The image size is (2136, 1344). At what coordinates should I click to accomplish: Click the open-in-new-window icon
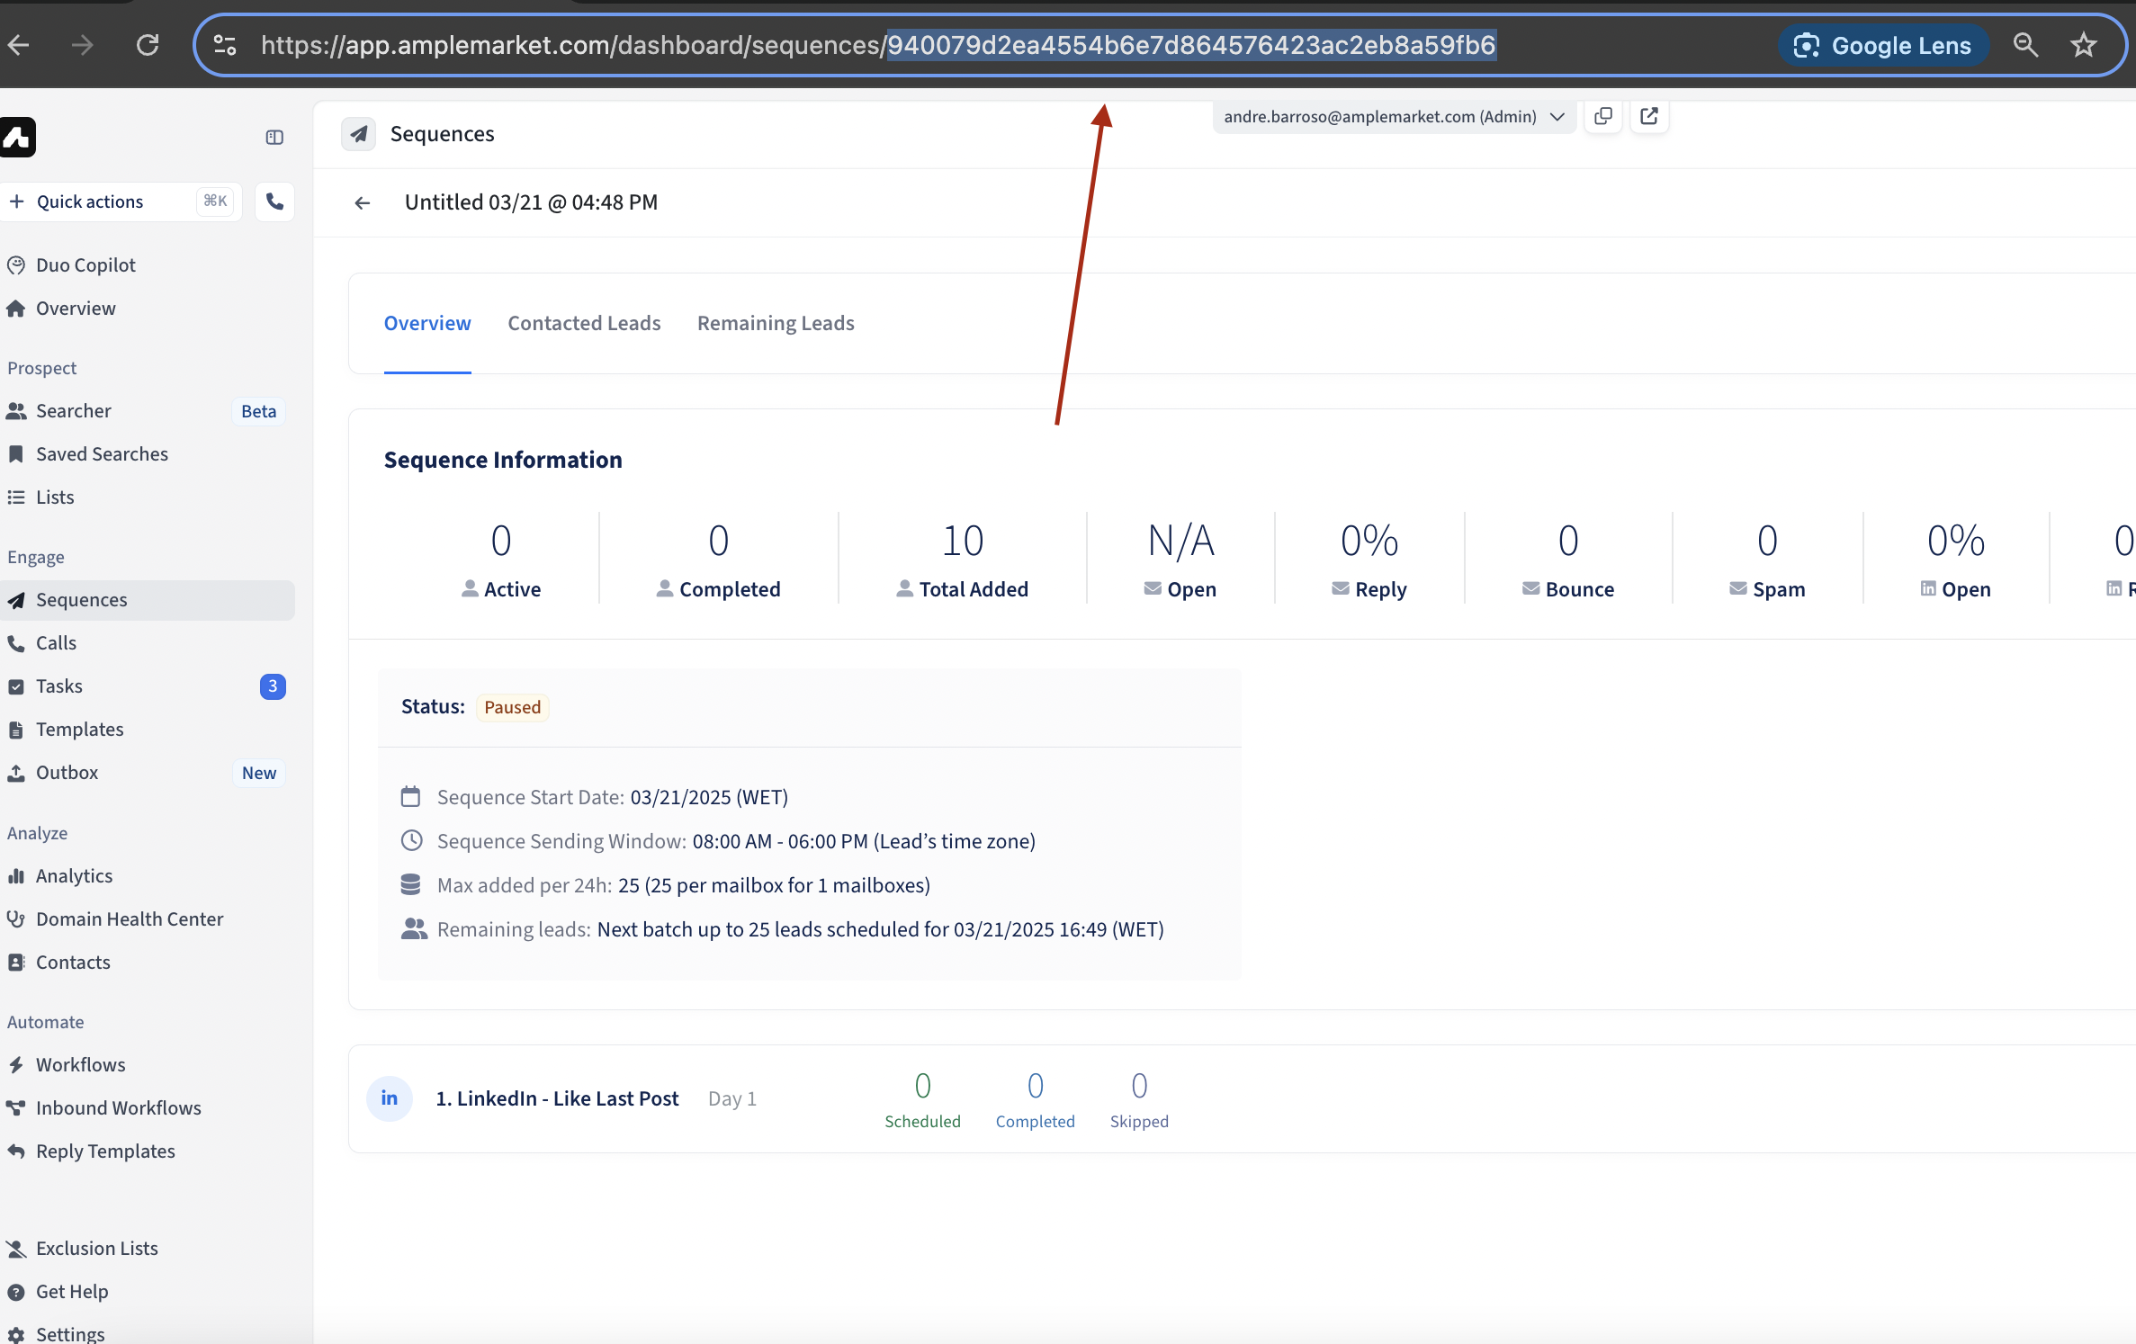(x=1649, y=116)
